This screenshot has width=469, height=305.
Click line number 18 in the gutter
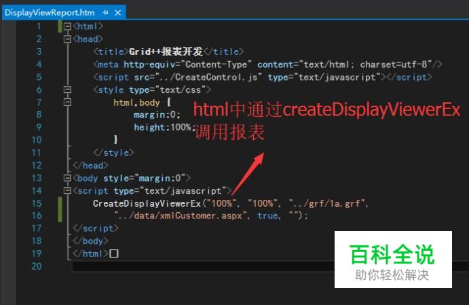[x=37, y=241]
